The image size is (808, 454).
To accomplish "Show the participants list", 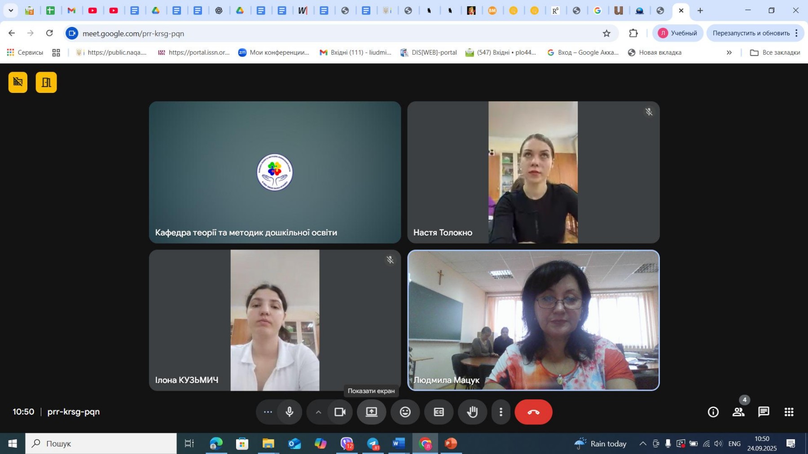I will [x=738, y=412].
